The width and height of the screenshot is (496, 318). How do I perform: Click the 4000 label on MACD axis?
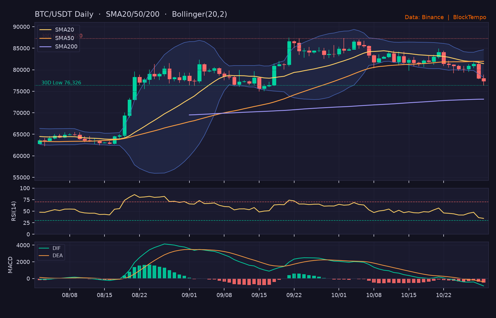[23, 245]
